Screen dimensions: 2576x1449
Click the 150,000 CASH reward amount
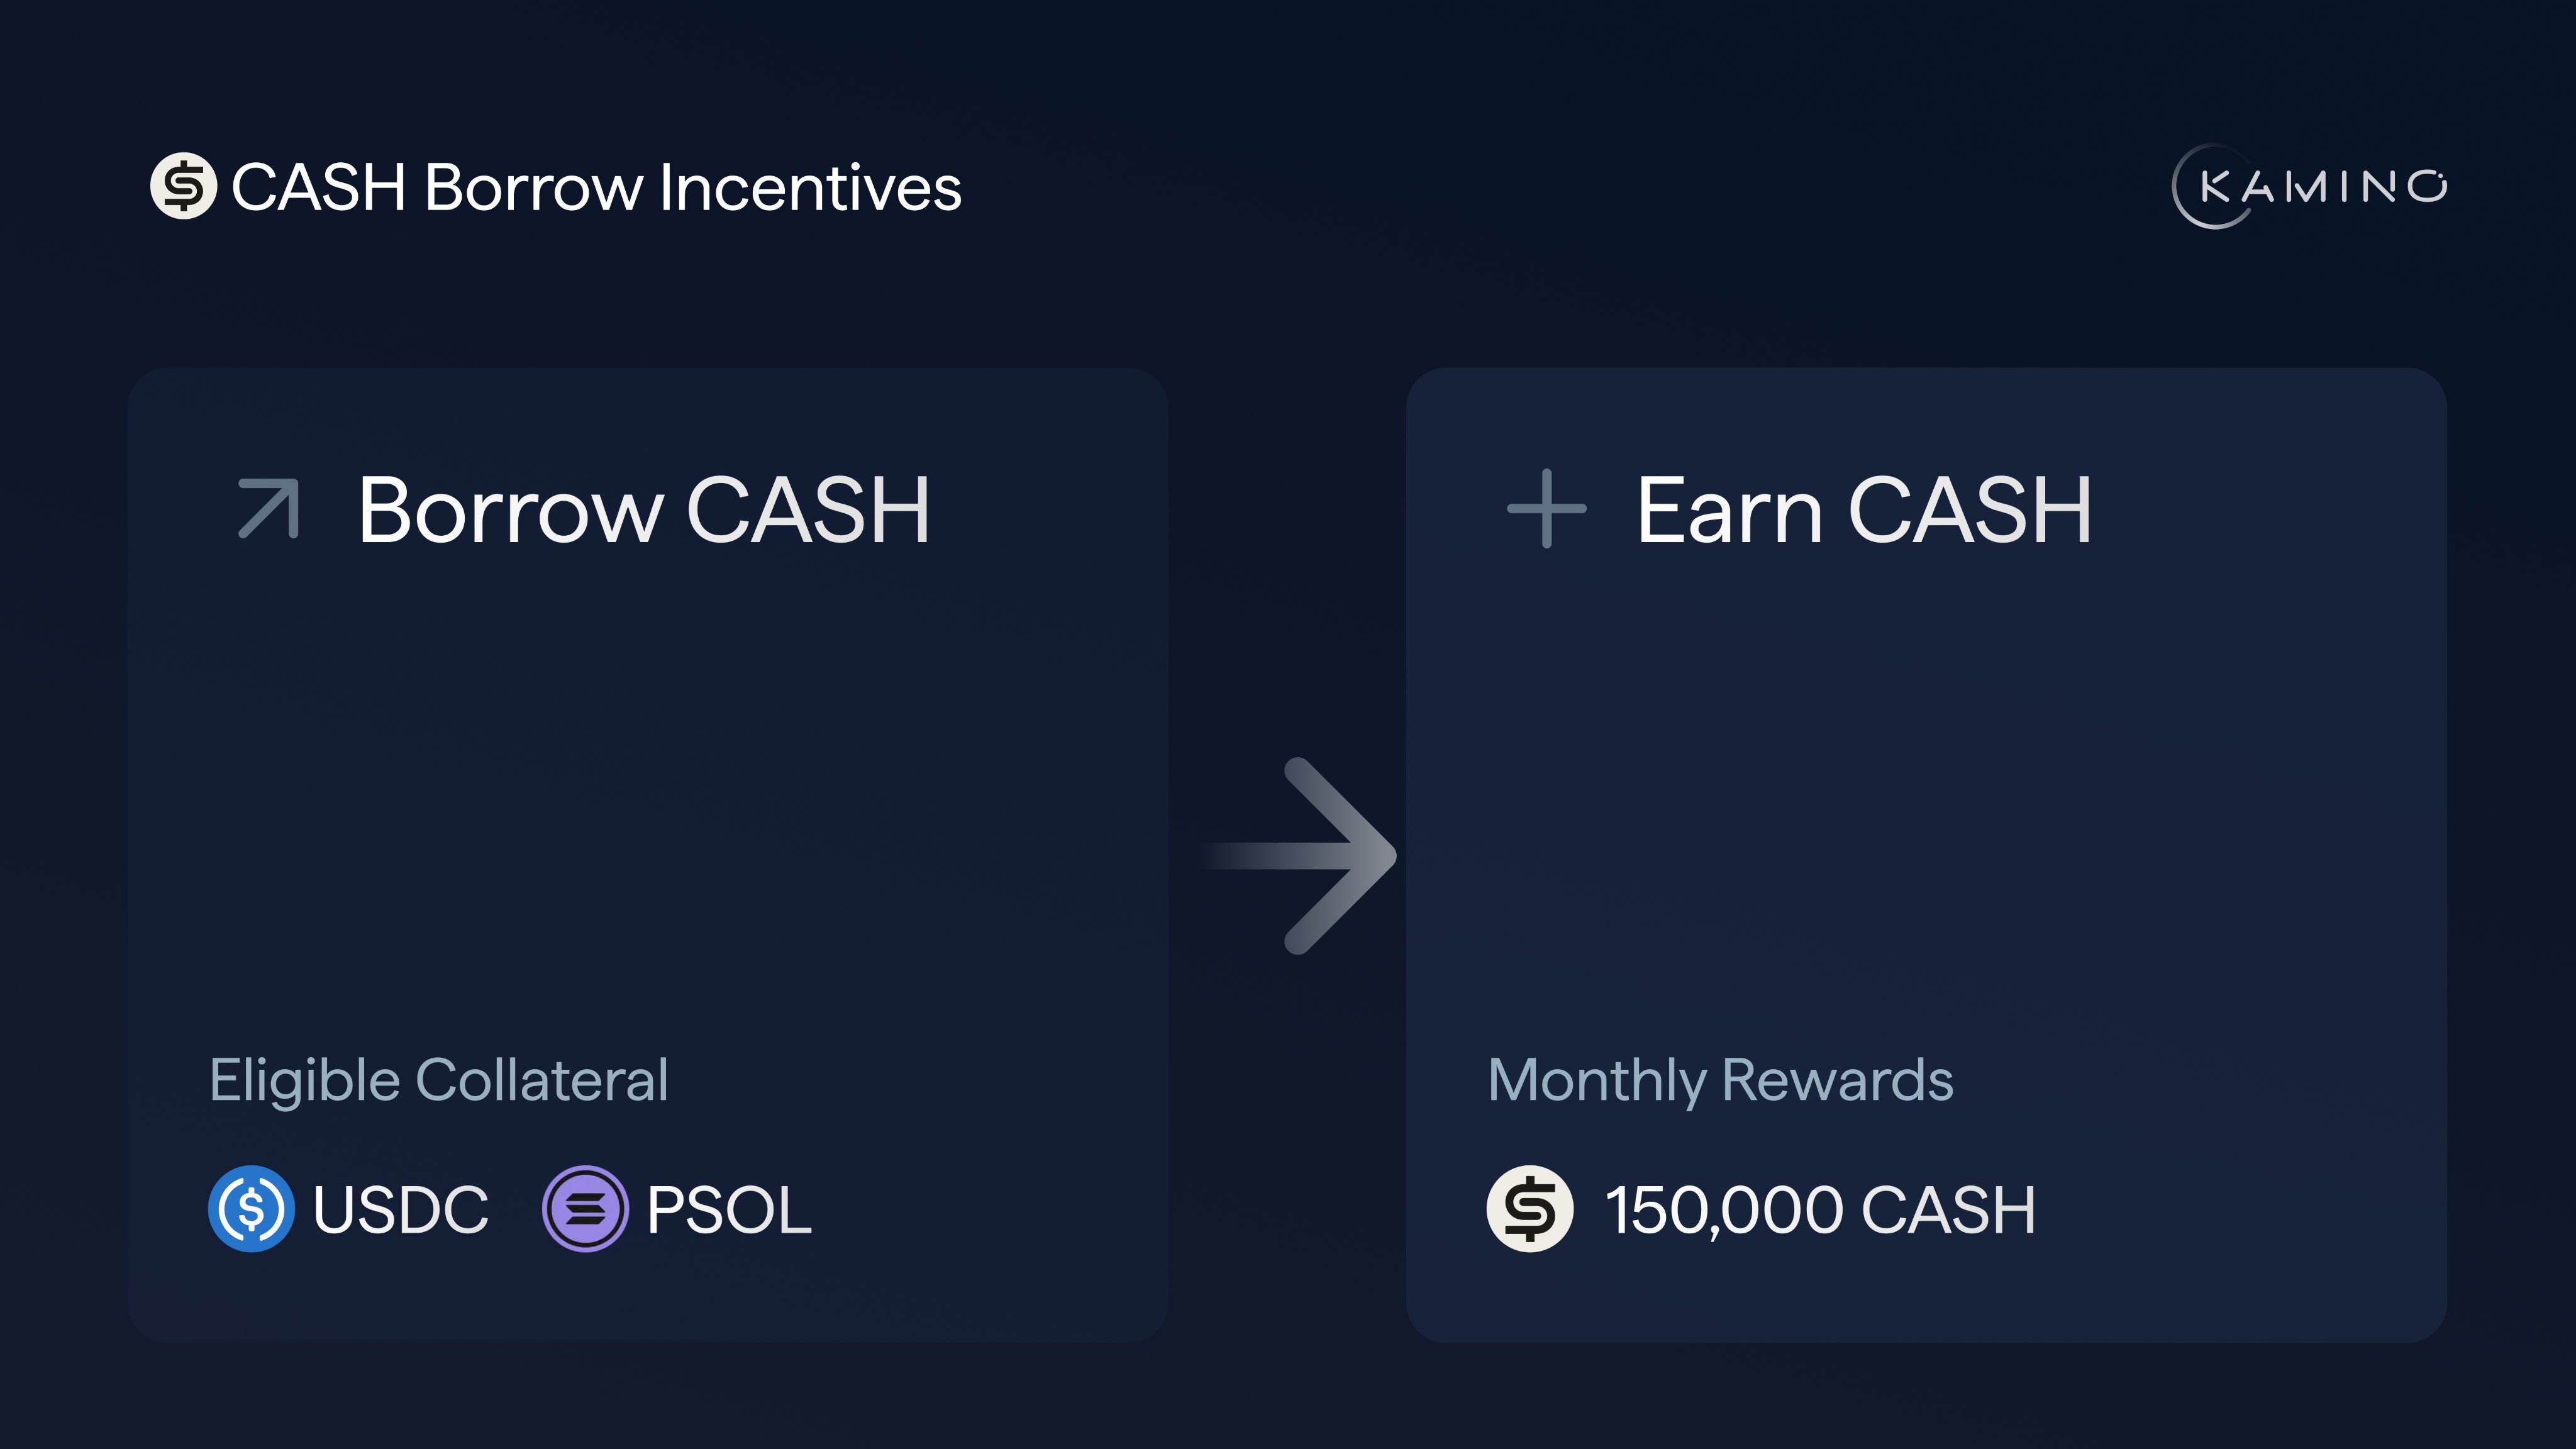(x=1820, y=1210)
